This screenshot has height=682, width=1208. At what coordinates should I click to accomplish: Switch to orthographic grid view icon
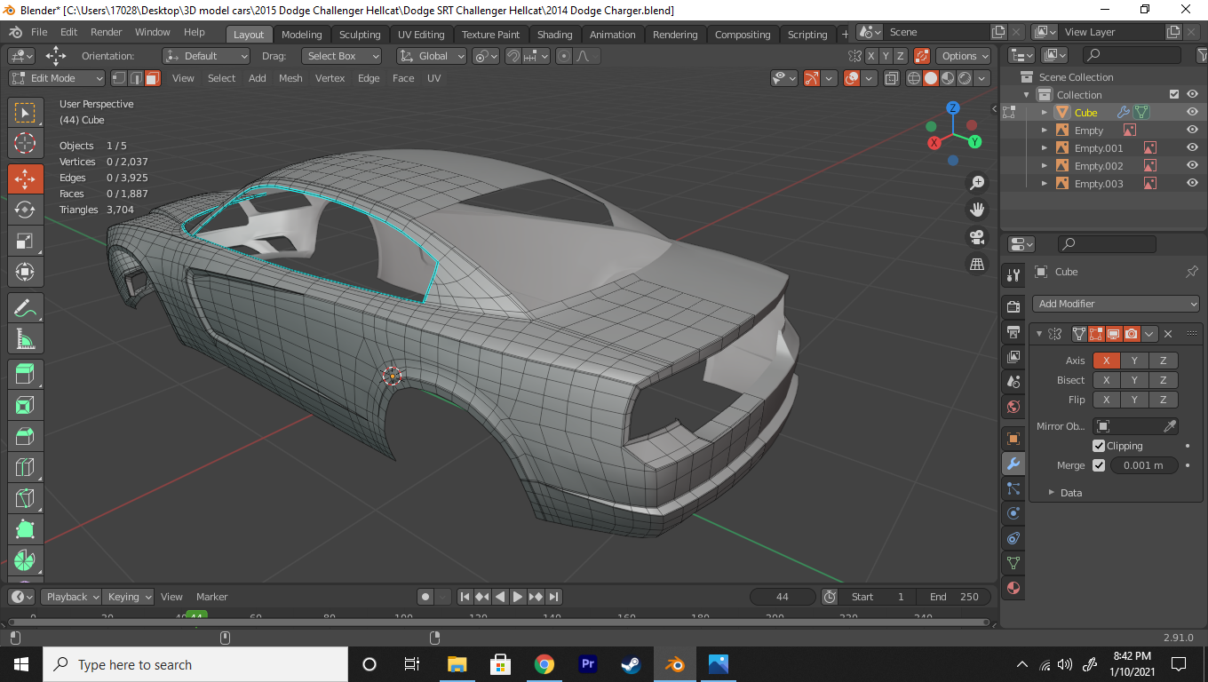point(977,265)
